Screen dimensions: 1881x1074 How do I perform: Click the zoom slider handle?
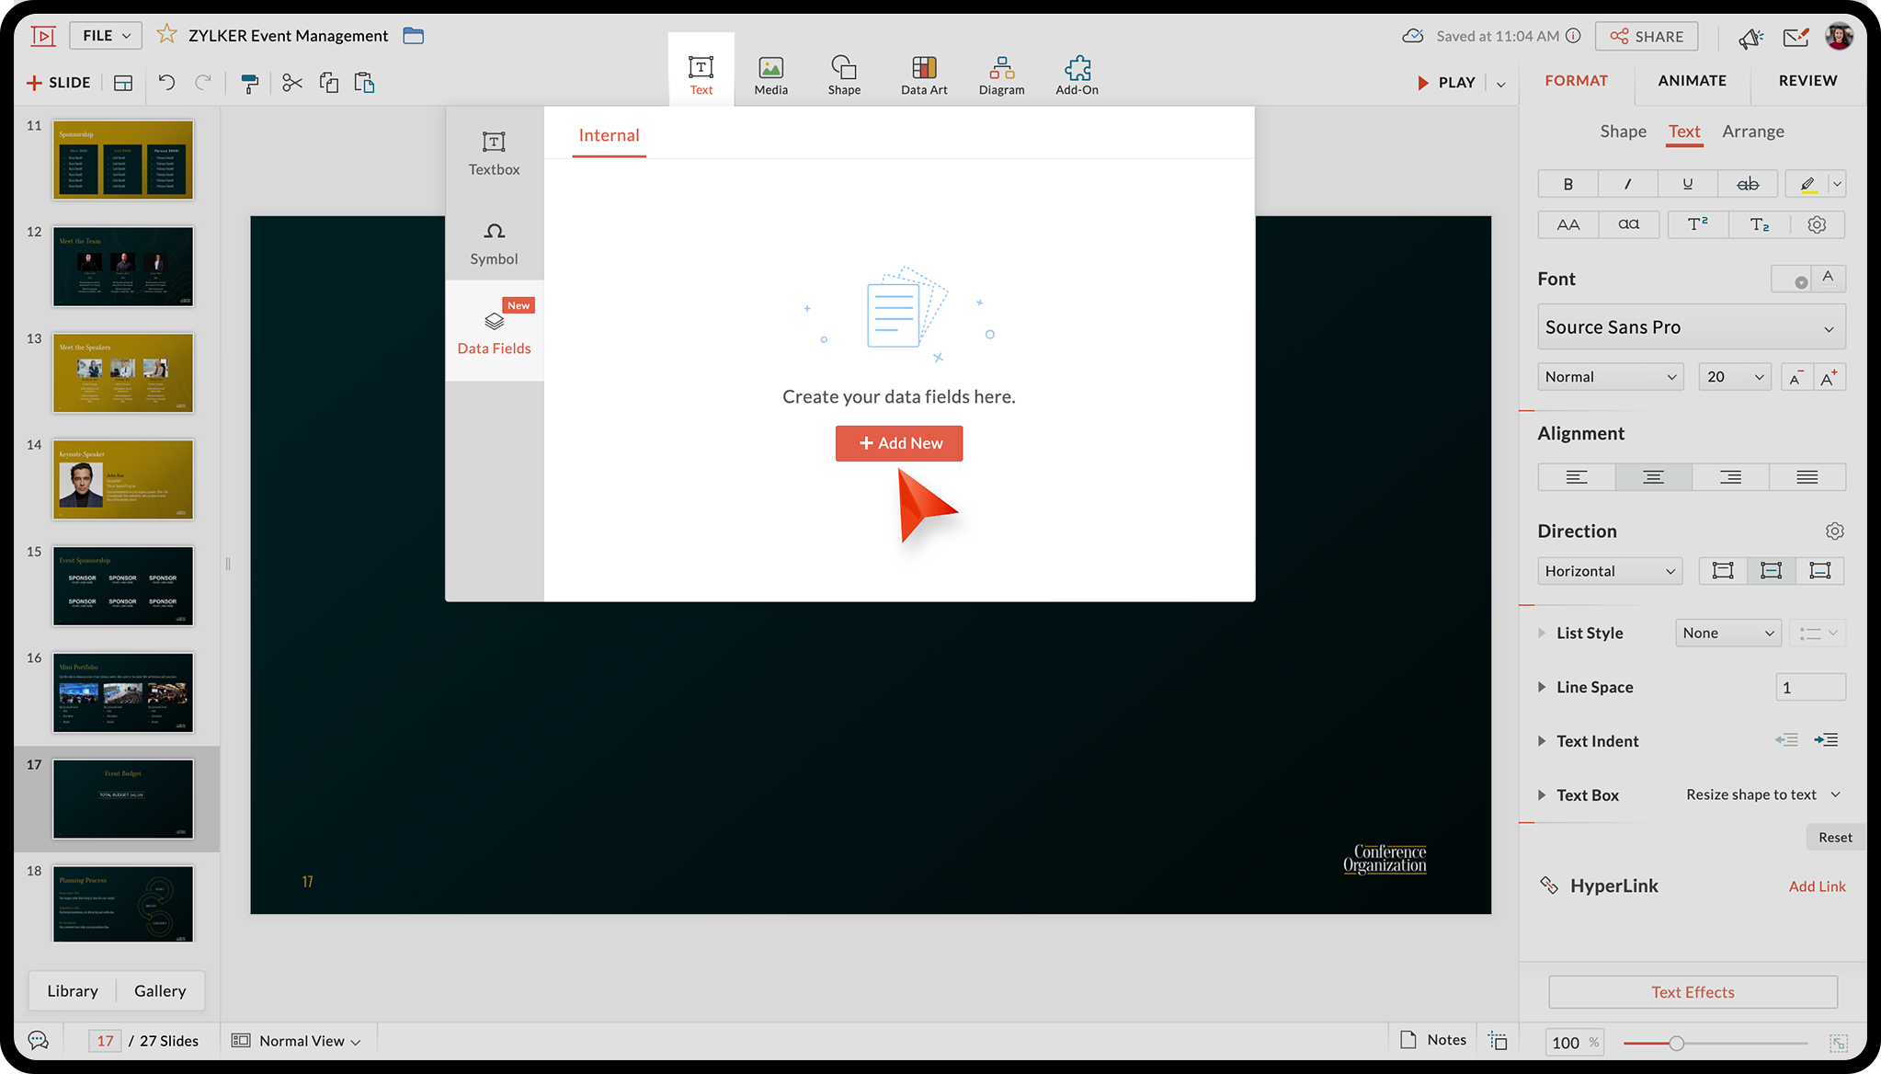click(x=1676, y=1043)
